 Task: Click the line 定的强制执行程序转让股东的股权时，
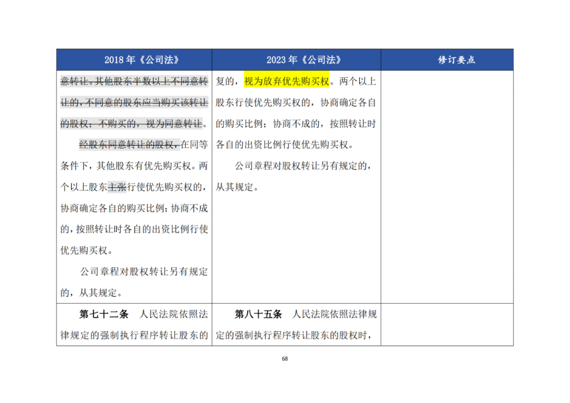294,335
